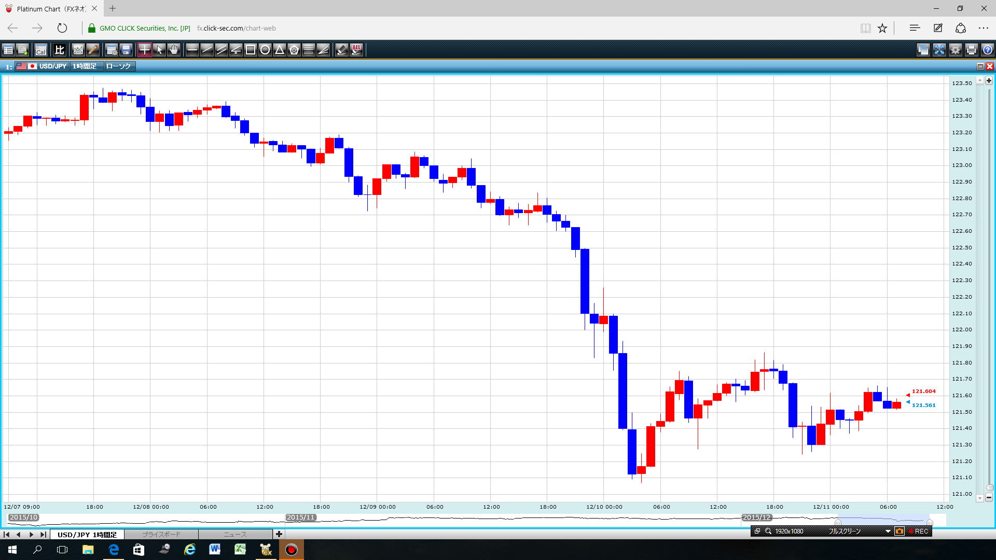This screenshot has width=996, height=560.
Task: Click zoom-in plus on price scale
Action: tap(989, 80)
